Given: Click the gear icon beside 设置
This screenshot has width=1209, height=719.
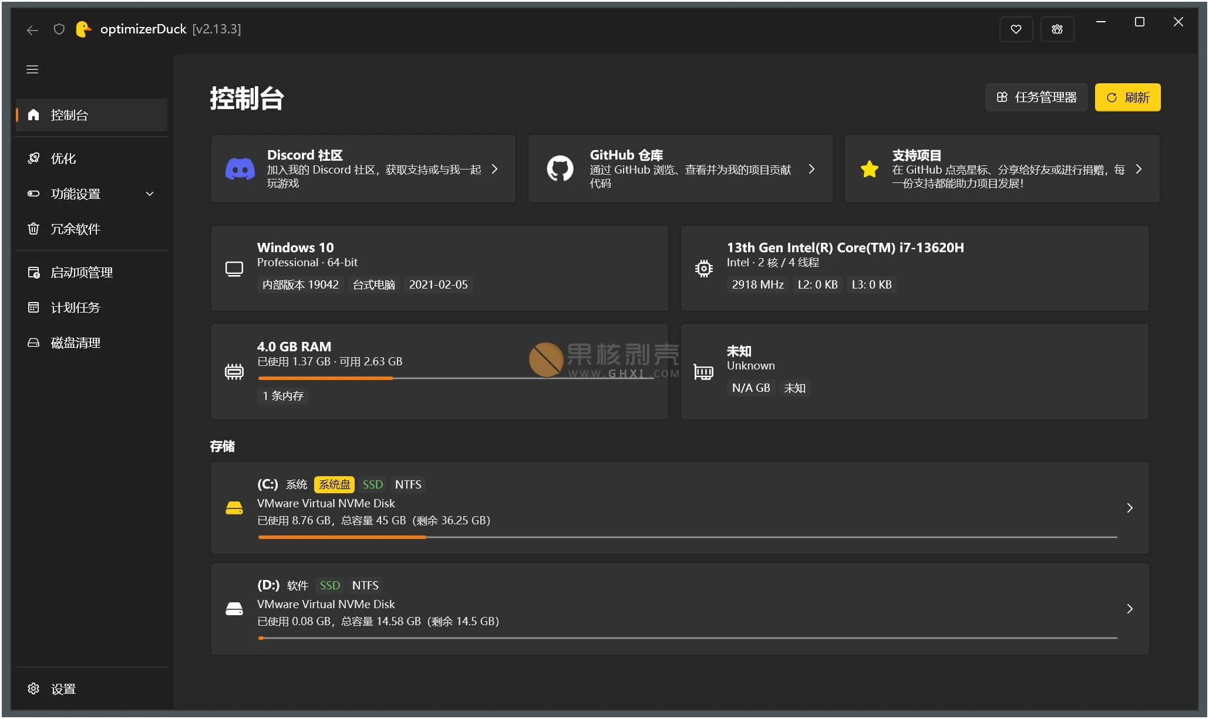Looking at the screenshot, I should [x=33, y=689].
